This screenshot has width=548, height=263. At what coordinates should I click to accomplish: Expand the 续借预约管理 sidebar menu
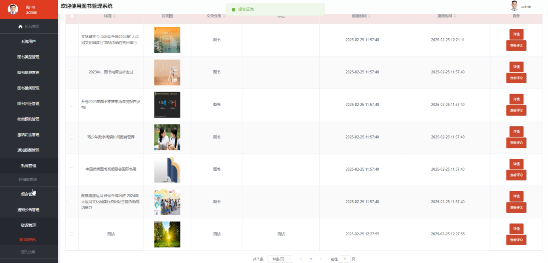coord(29,119)
